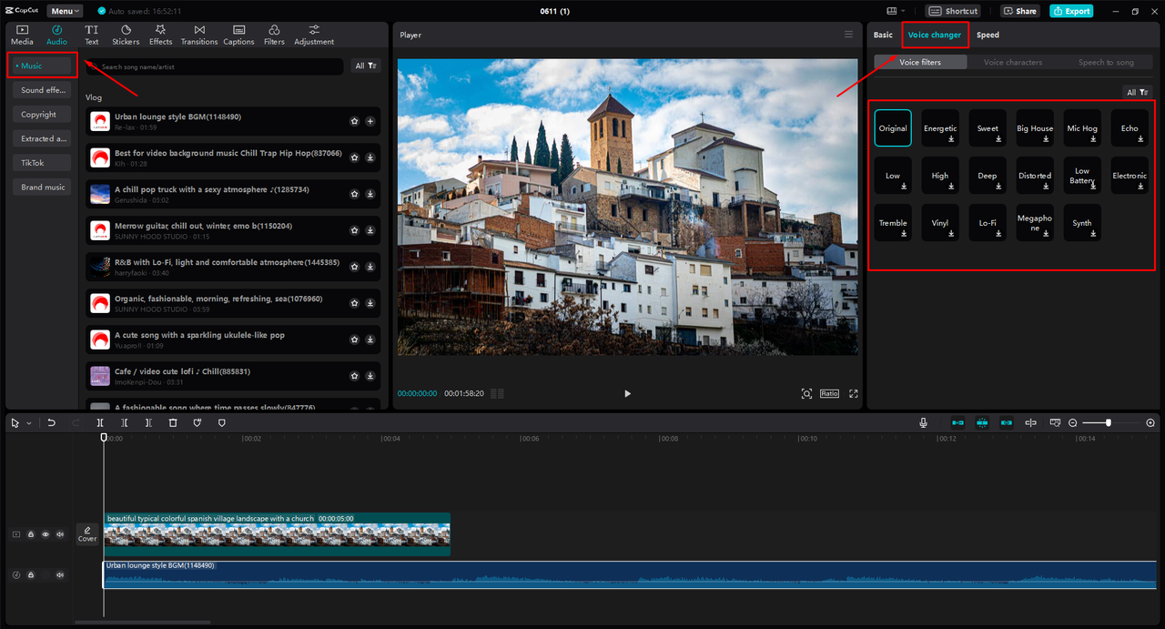Image resolution: width=1165 pixels, height=629 pixels.
Task: Add Urban lounge style BGM with plus icon
Action: [x=370, y=121]
